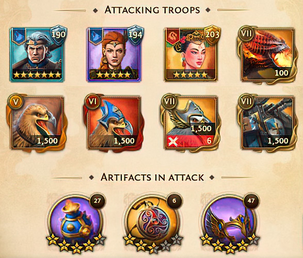
Task: Click the Attacking Troops heading
Action: click(152, 10)
